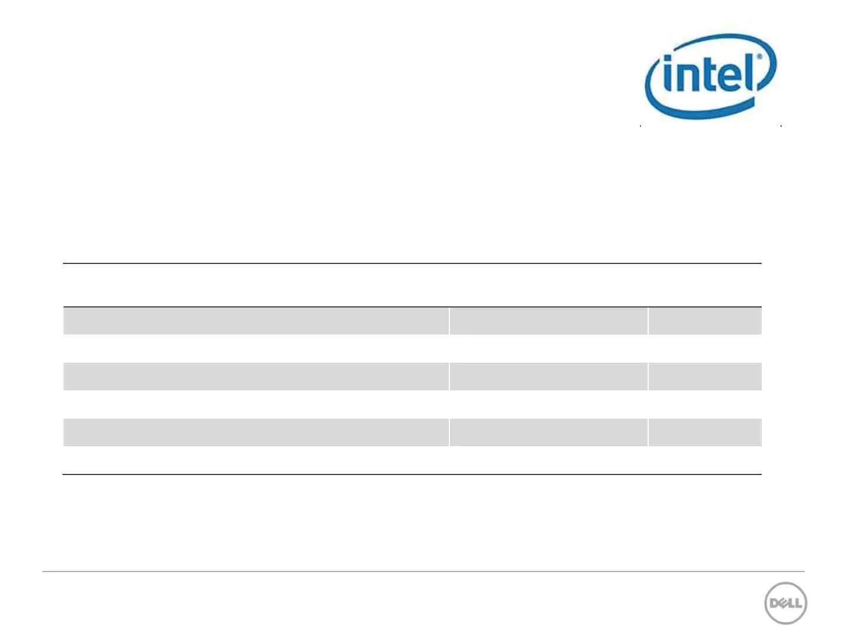Viewport: 847px width, 635px height.
Task: Select the first shaded row's middle cell
Action: 548,321
